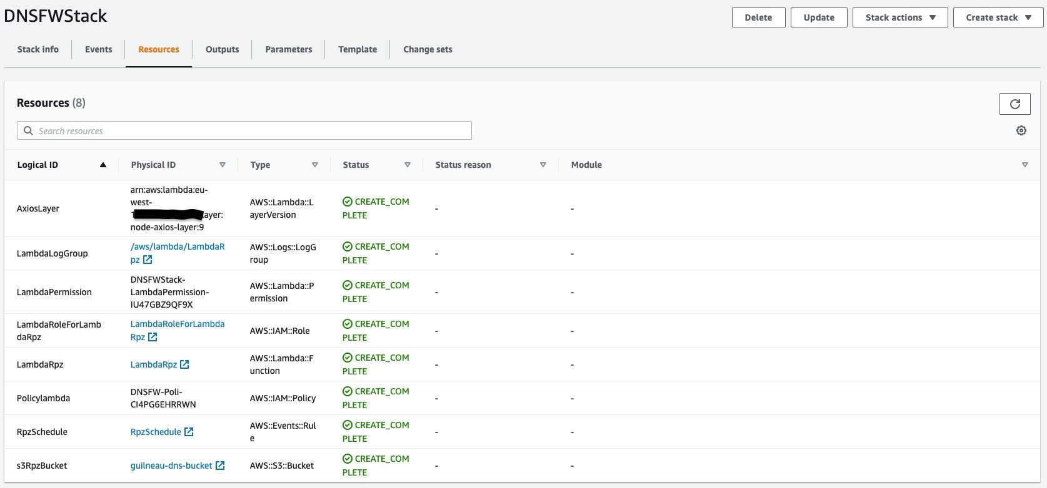The image size is (1047, 488).
Task: Open the Outputs tab
Action: tap(223, 49)
